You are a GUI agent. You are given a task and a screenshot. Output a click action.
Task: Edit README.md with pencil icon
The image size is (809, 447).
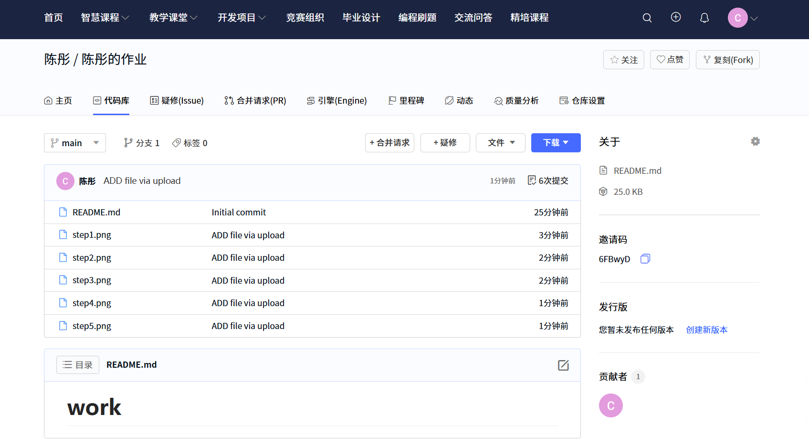563,365
